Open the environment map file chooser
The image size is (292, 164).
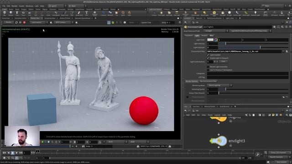pos(287,51)
